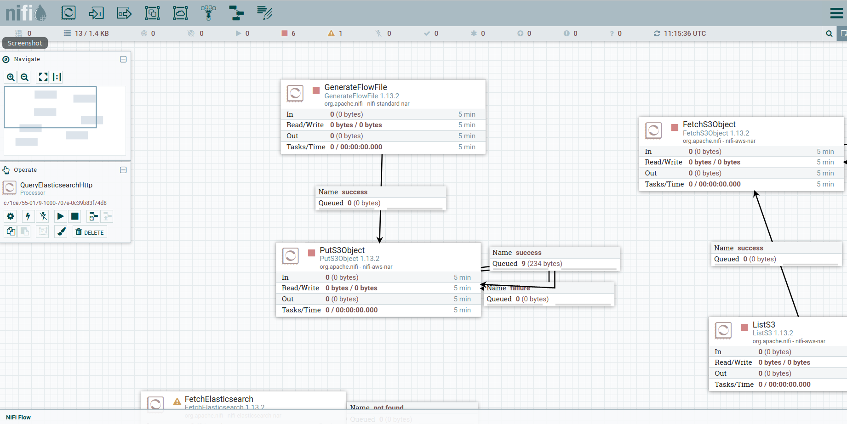Select the Output Port toolbar icon

tap(124, 13)
